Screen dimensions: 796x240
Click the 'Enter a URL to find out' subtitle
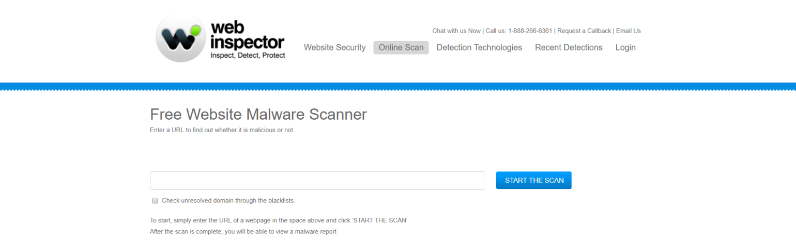point(221,130)
